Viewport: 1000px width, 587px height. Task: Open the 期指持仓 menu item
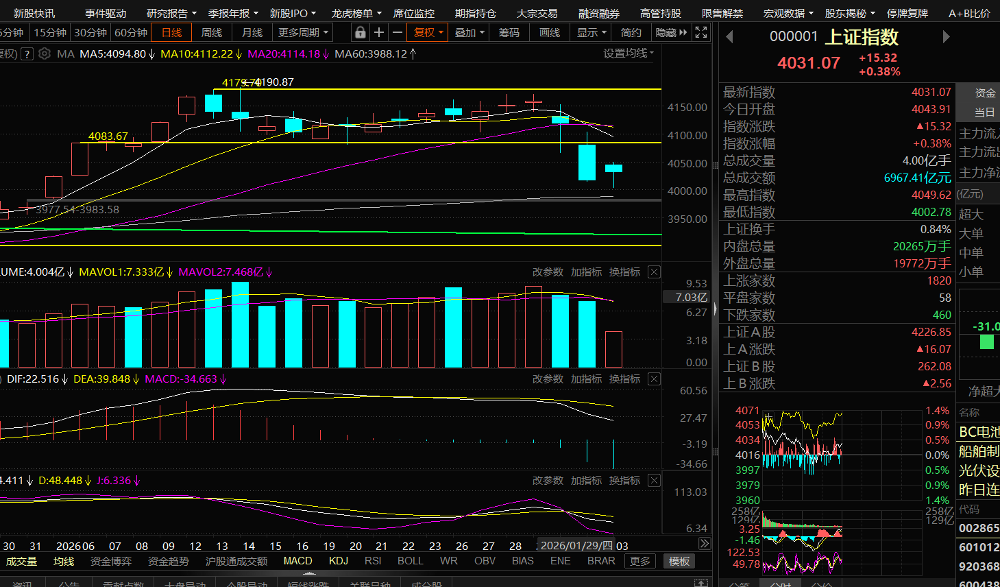[x=476, y=13]
